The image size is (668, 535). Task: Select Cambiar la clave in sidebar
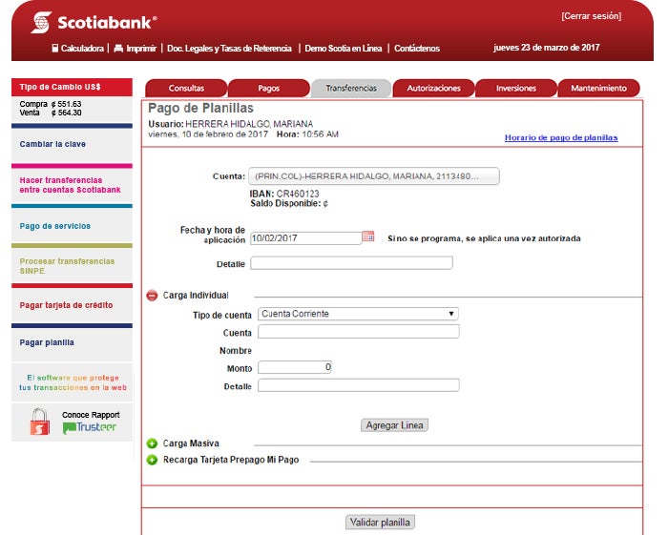point(52,144)
